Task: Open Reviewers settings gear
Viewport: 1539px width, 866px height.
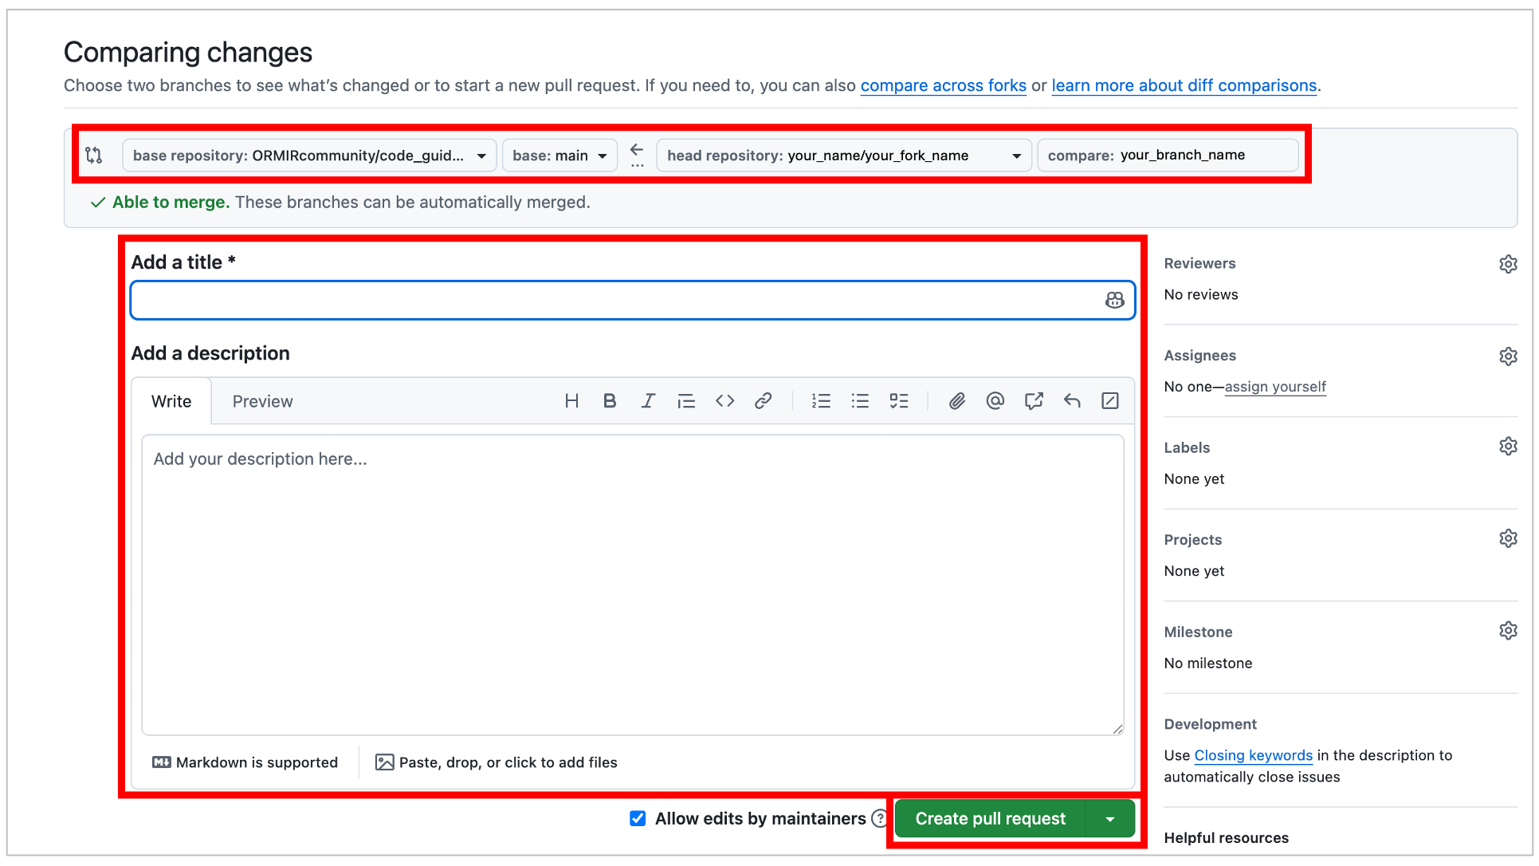Action: [1508, 264]
